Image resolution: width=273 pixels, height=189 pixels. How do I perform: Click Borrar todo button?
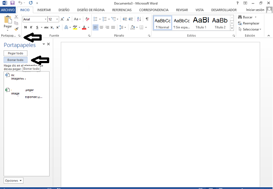tap(16, 60)
